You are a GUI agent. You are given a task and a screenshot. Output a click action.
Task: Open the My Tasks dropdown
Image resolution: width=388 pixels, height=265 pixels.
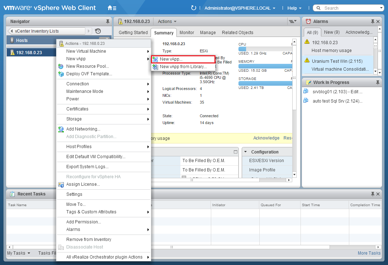(19, 253)
